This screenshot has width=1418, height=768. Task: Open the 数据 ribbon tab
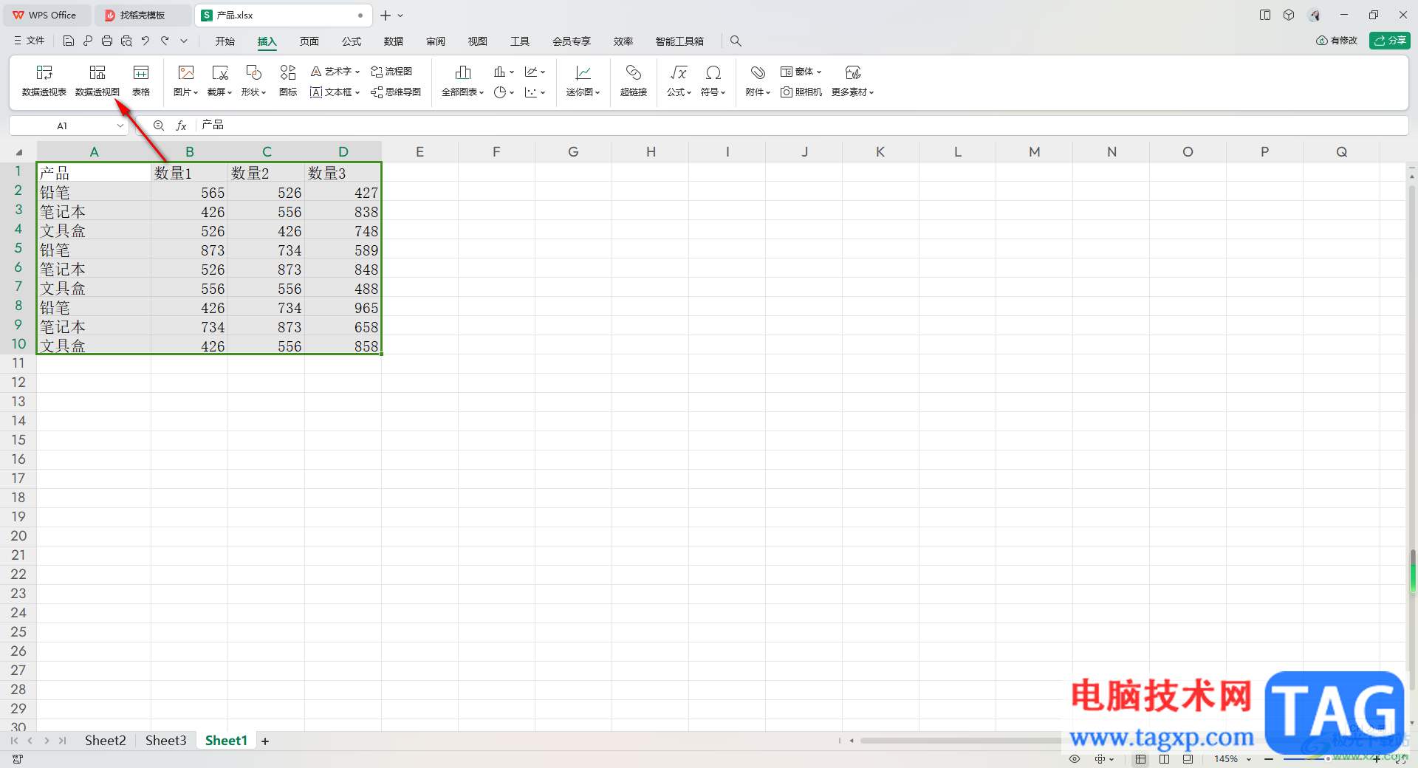pyautogui.click(x=394, y=41)
